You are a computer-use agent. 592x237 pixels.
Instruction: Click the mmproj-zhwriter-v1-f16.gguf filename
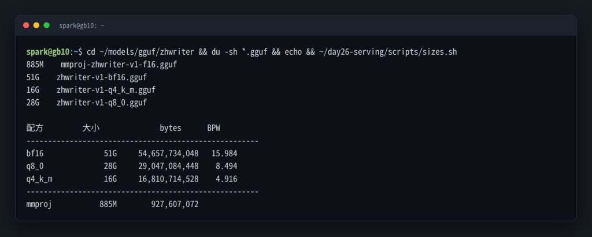[119, 65]
